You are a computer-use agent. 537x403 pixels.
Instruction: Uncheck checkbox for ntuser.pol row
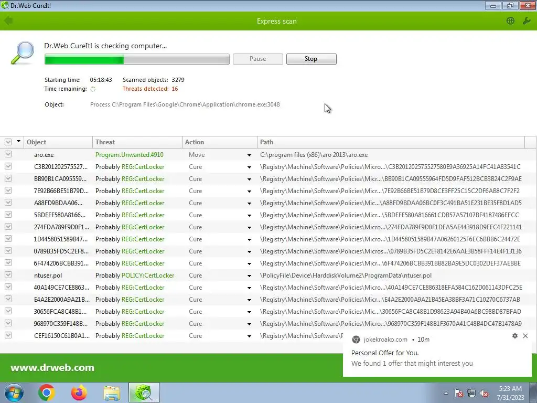coord(8,275)
